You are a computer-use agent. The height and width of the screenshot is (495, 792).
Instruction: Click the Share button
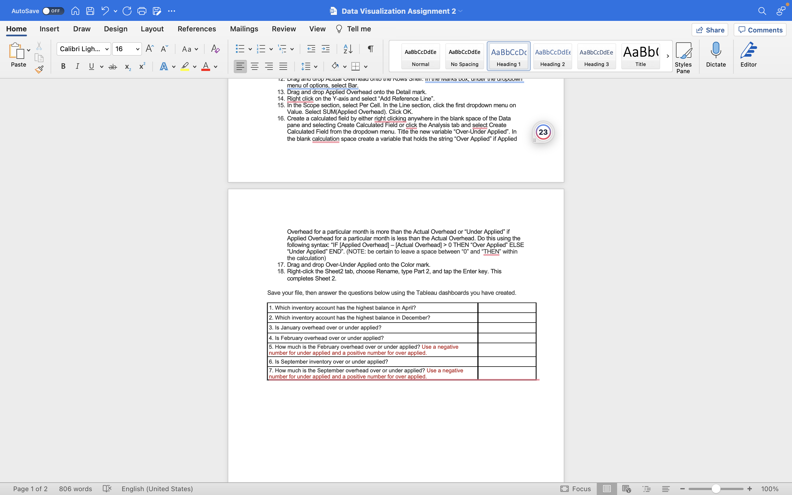coord(710,30)
